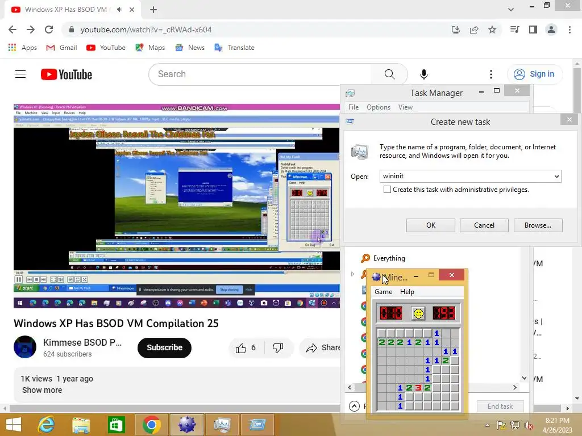
Task: Open Task Manager View menu
Action: (405, 107)
